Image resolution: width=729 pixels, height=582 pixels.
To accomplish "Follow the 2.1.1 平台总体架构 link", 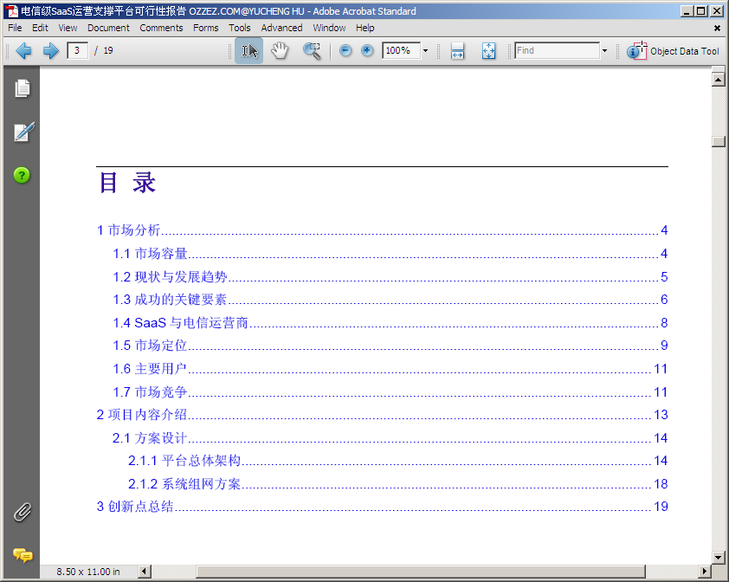I will 184,461.
